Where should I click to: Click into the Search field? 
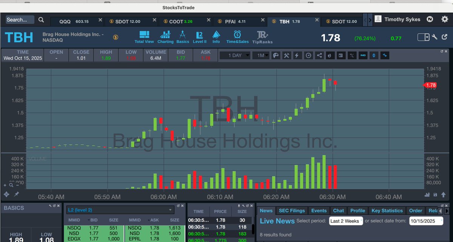pos(20,20)
